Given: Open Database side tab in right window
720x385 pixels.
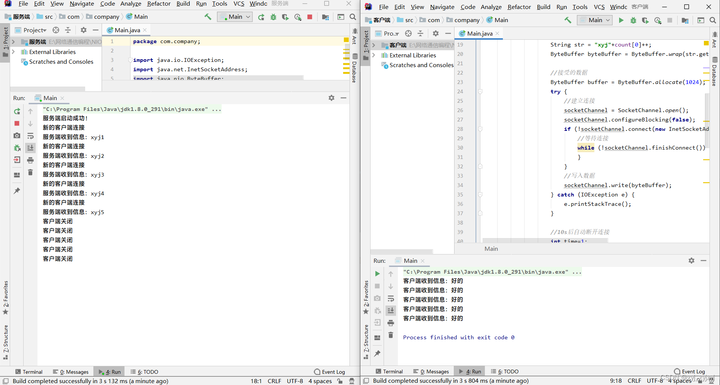Looking at the screenshot, I should coord(714,72).
